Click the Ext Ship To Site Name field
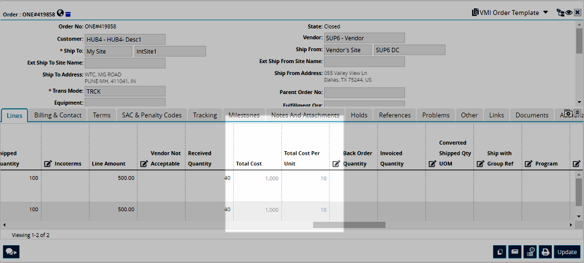Viewport: 584px width, 263px height. 125,63
